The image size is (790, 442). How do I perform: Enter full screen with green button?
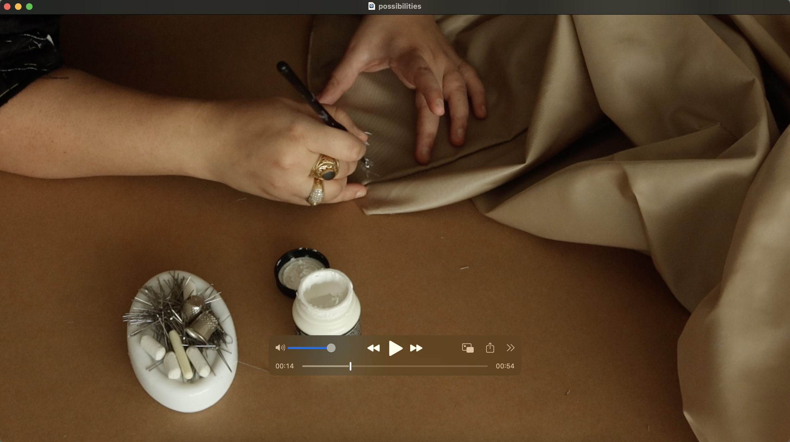click(29, 7)
